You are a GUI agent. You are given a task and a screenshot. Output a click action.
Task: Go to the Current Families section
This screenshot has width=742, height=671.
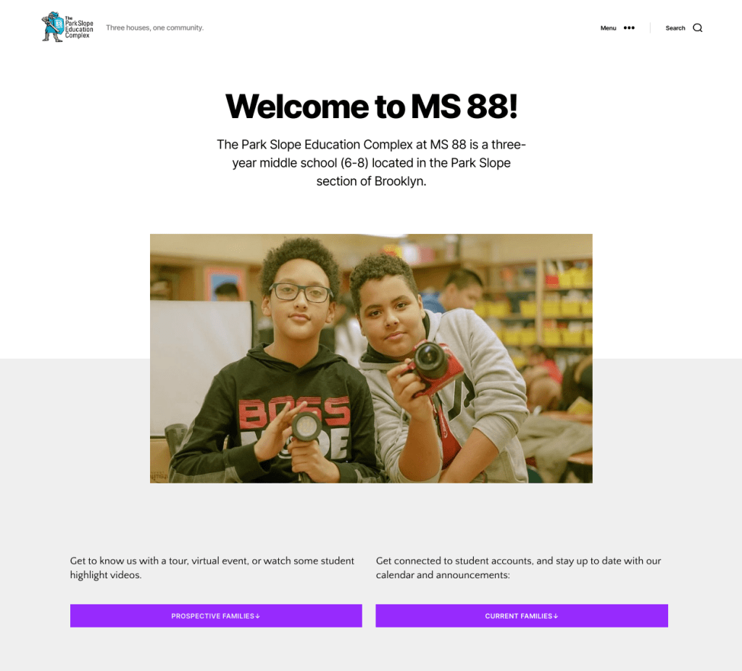click(522, 616)
